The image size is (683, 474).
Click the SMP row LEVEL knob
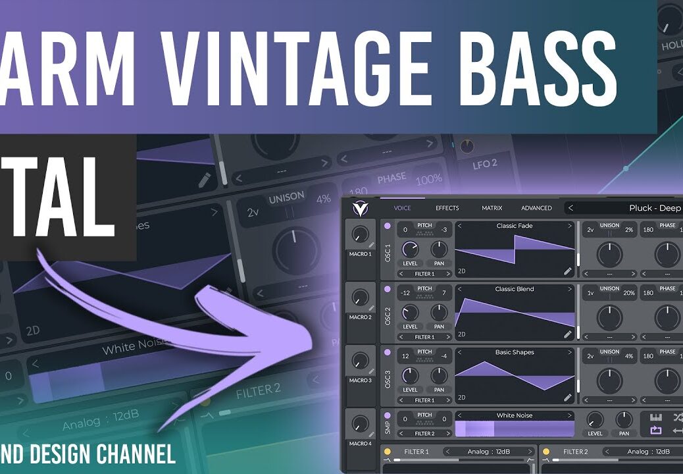tap(595, 421)
